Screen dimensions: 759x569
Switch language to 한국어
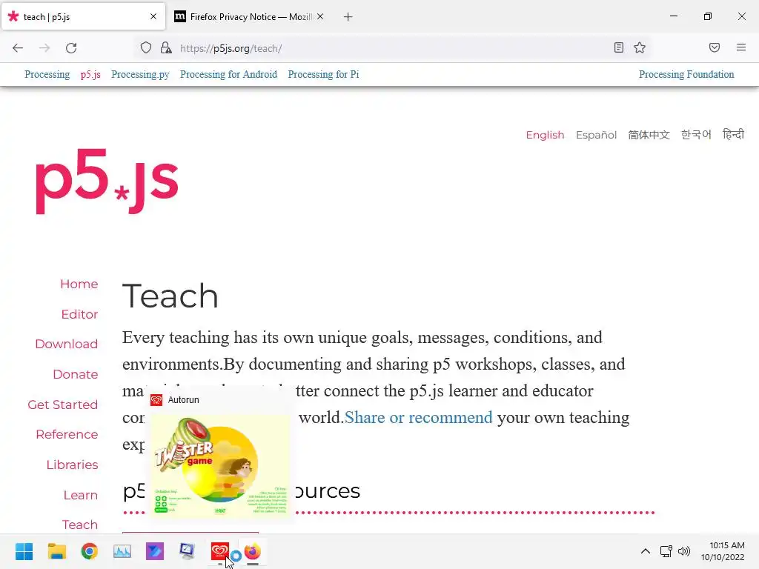[696, 135]
